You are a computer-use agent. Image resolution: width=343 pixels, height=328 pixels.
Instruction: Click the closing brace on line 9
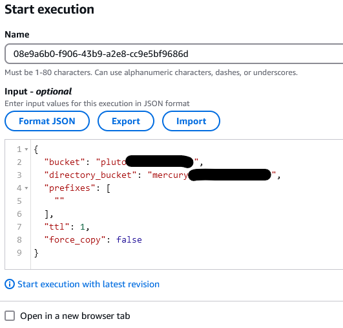click(36, 253)
